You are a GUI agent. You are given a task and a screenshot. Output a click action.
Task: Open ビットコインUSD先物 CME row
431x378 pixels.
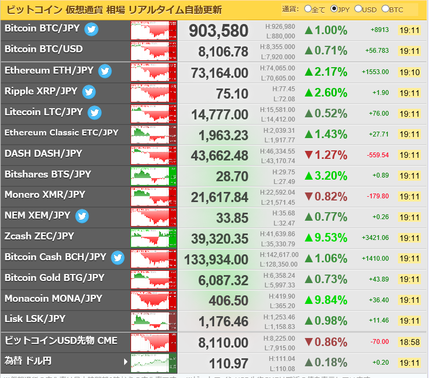click(61, 340)
